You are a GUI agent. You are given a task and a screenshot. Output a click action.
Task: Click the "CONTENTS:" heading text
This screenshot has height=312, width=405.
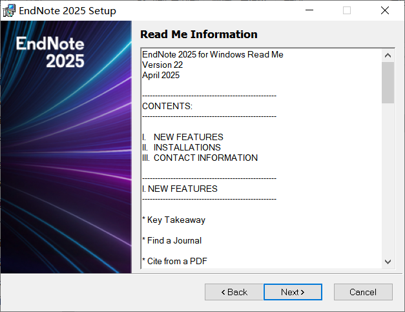pos(167,106)
